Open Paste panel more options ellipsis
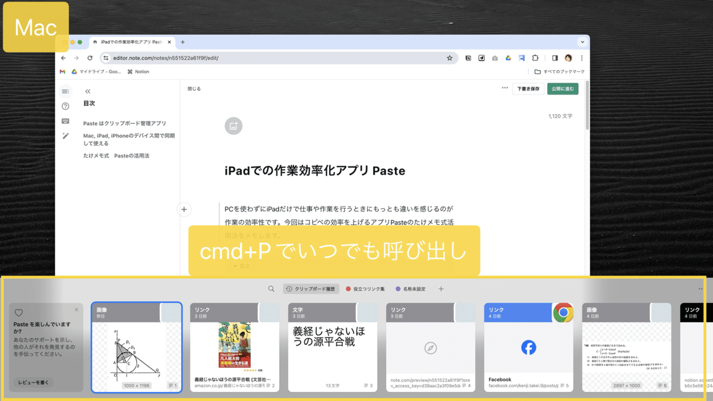Image resolution: width=713 pixels, height=401 pixels. [701, 289]
